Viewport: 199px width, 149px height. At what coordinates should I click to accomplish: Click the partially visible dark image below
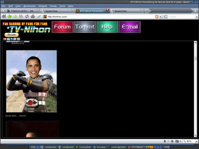[32, 129]
